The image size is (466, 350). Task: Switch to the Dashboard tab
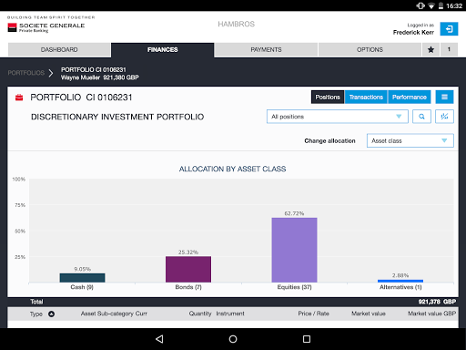pyautogui.click(x=59, y=49)
